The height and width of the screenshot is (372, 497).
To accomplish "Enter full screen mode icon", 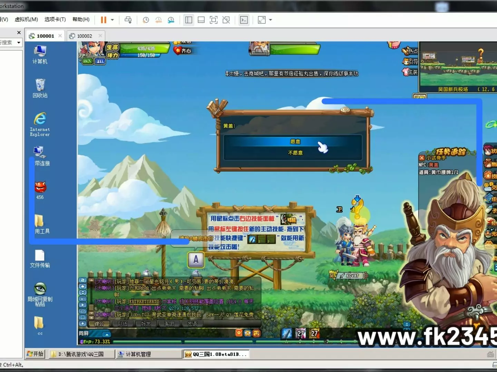I will pos(214,20).
